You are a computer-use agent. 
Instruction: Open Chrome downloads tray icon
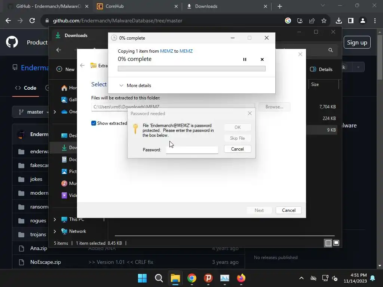coord(338,21)
